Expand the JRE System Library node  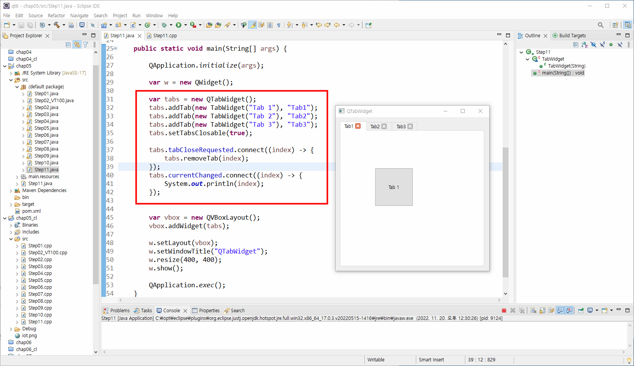coord(11,73)
